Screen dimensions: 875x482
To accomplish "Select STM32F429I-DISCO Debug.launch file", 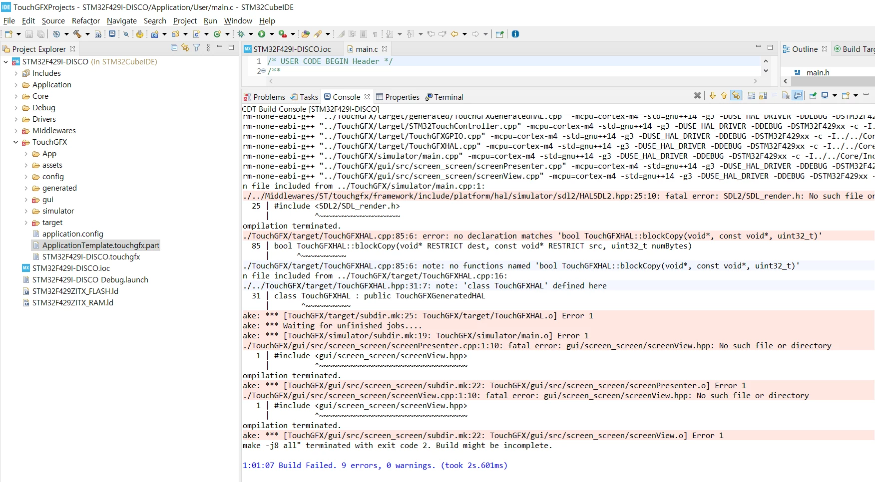I will [x=85, y=280].
